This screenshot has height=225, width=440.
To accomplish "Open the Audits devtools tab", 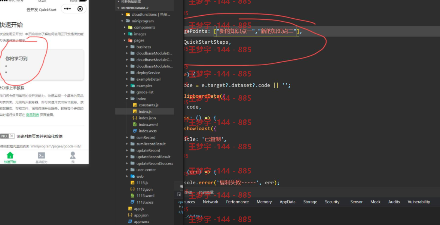I will pos(394,202).
